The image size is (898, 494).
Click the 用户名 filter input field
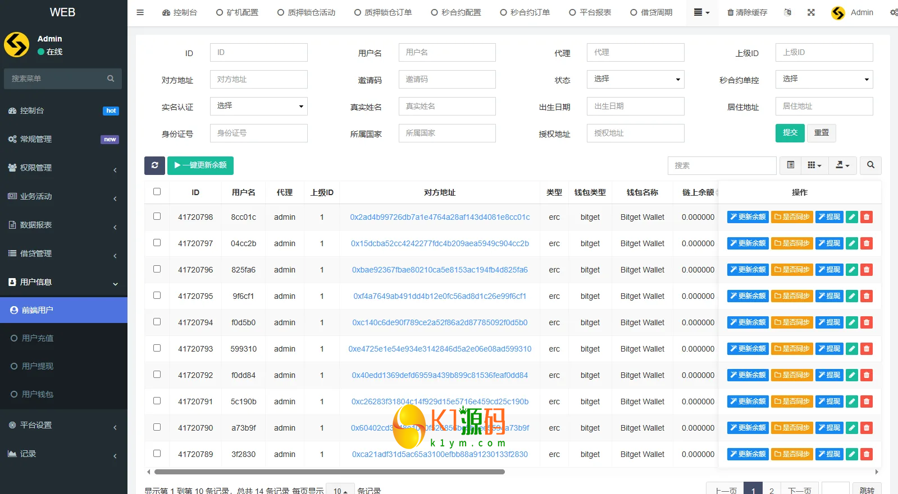447,52
